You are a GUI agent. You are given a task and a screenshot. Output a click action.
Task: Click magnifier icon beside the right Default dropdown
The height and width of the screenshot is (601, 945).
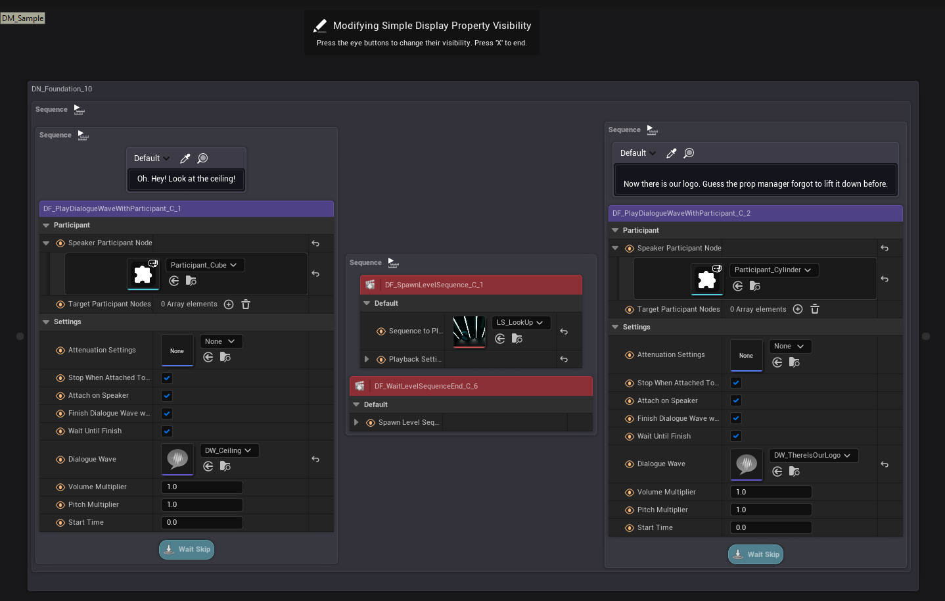[689, 153]
